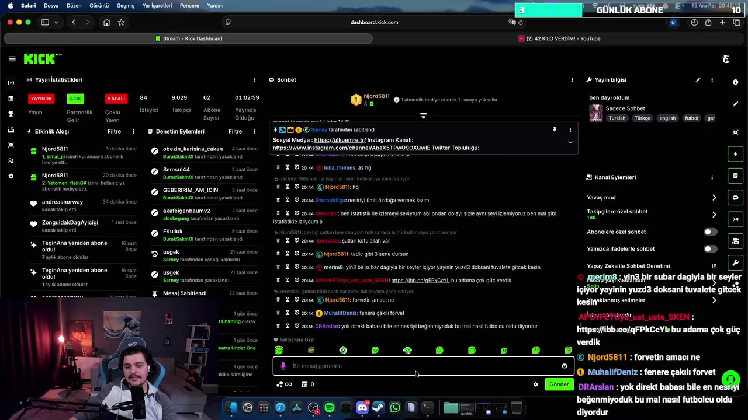Click Safari address bar dashboard.kick.com
Viewport: 748px width, 420px height.
[374, 22]
